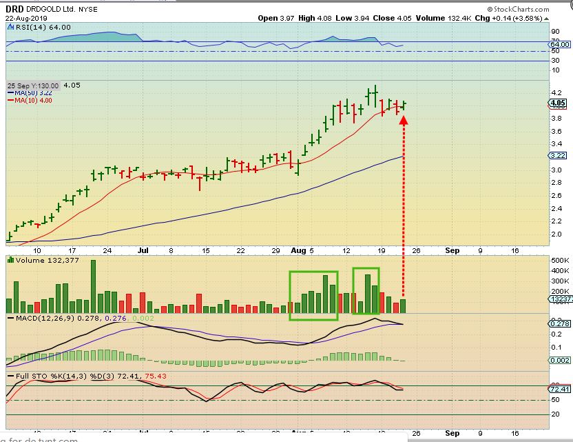Click the Sep label on the price panel date axis
The width and height of the screenshot is (573, 442).
pos(452,250)
